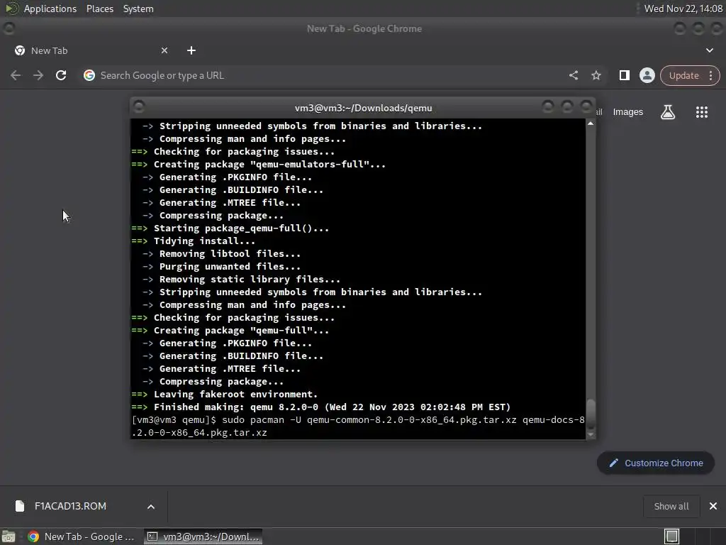Viewport: 726px width, 545px height.
Task: Open a new Chrome tab
Action: point(191,50)
